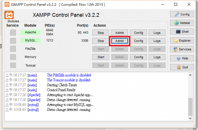
Task: Click the XAMPP logo icon in title bar
Action: 7,5
